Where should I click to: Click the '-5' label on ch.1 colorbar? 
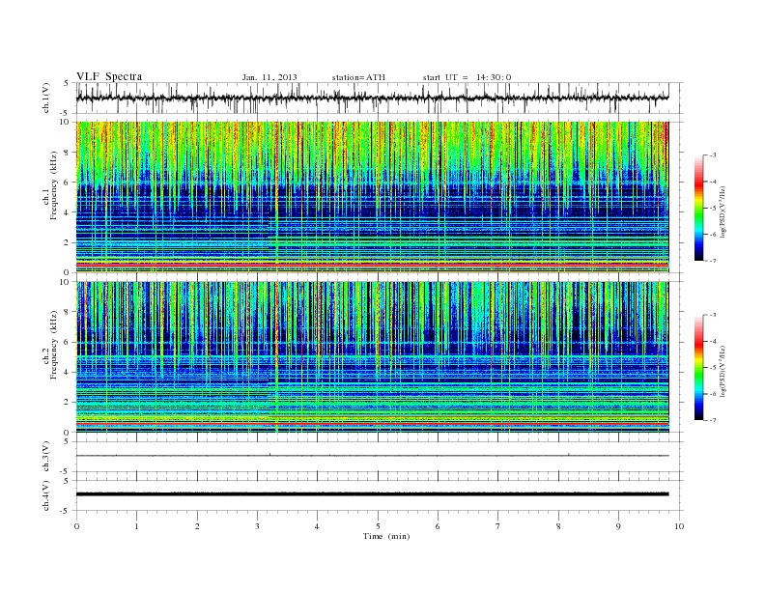tap(713, 209)
